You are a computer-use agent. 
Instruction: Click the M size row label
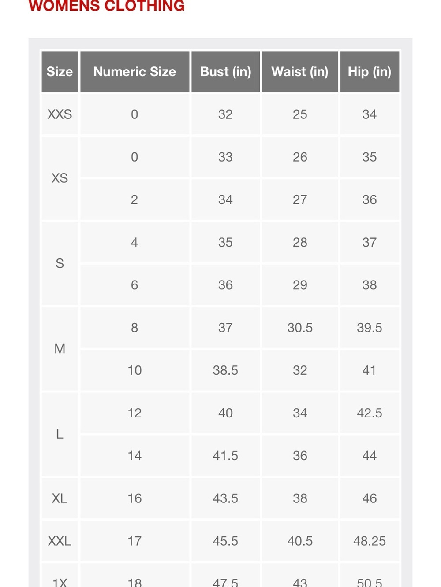[60, 349]
